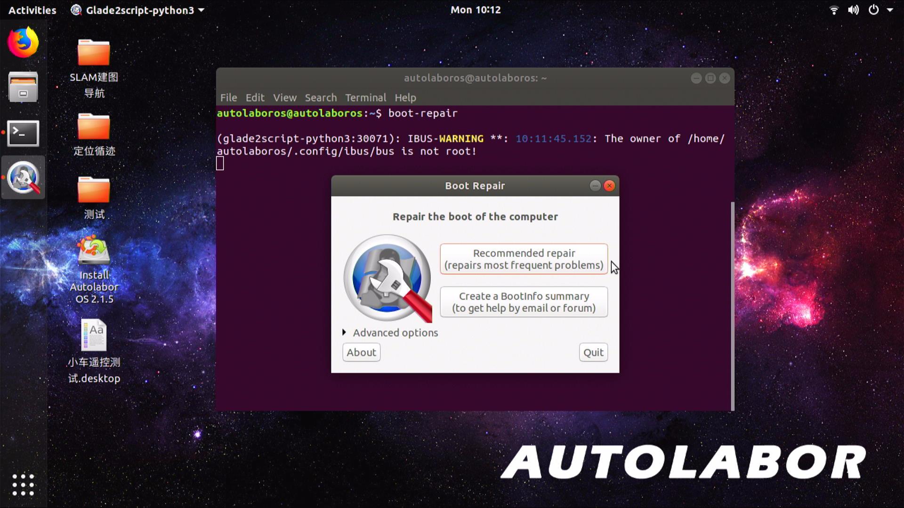The height and width of the screenshot is (508, 904).
Task: Click the Wi-Fi status icon
Action: pos(834,10)
